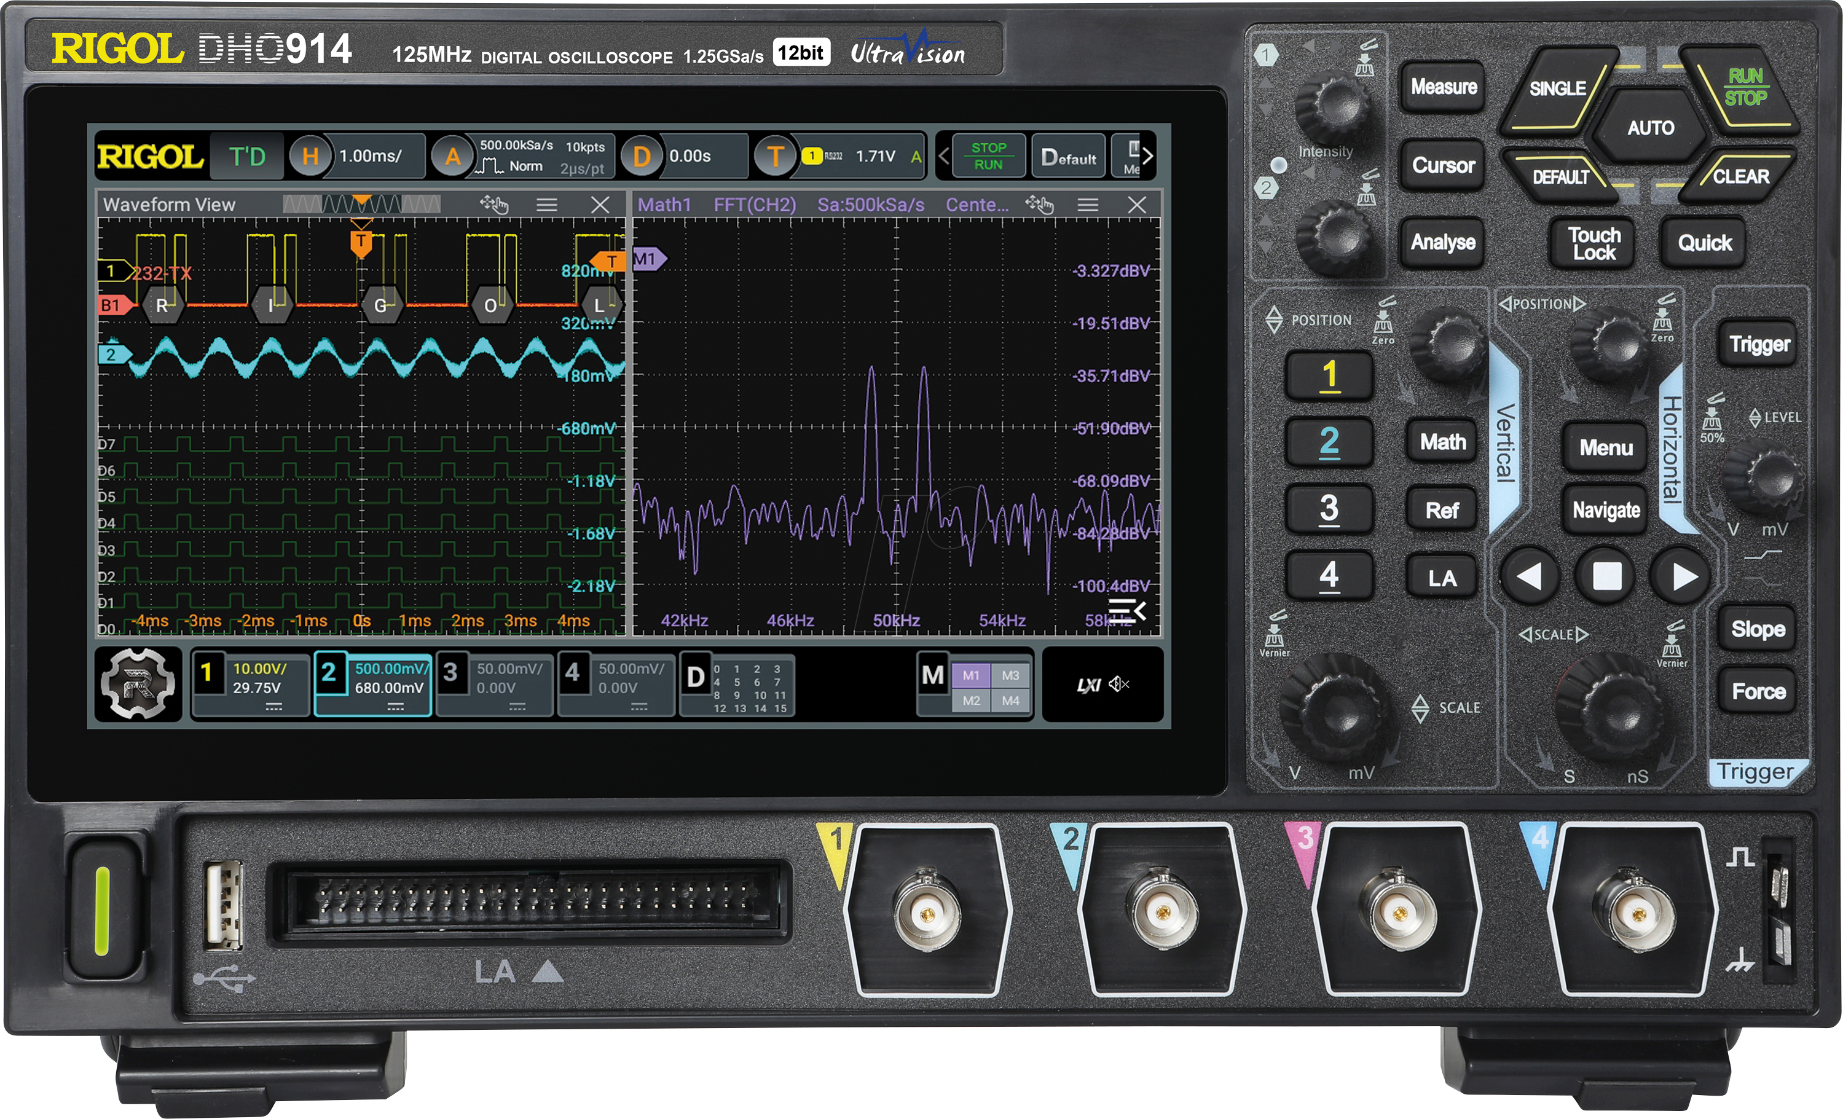The image size is (1843, 1119).
Task: Select the M2 math tab
Action: (x=971, y=701)
